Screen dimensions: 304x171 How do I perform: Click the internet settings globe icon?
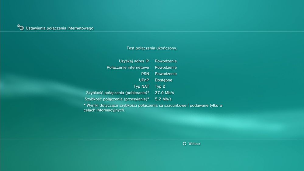pyautogui.click(x=21, y=27)
